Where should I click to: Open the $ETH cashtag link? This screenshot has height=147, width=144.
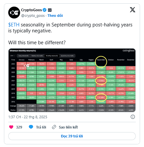click(x=14, y=25)
